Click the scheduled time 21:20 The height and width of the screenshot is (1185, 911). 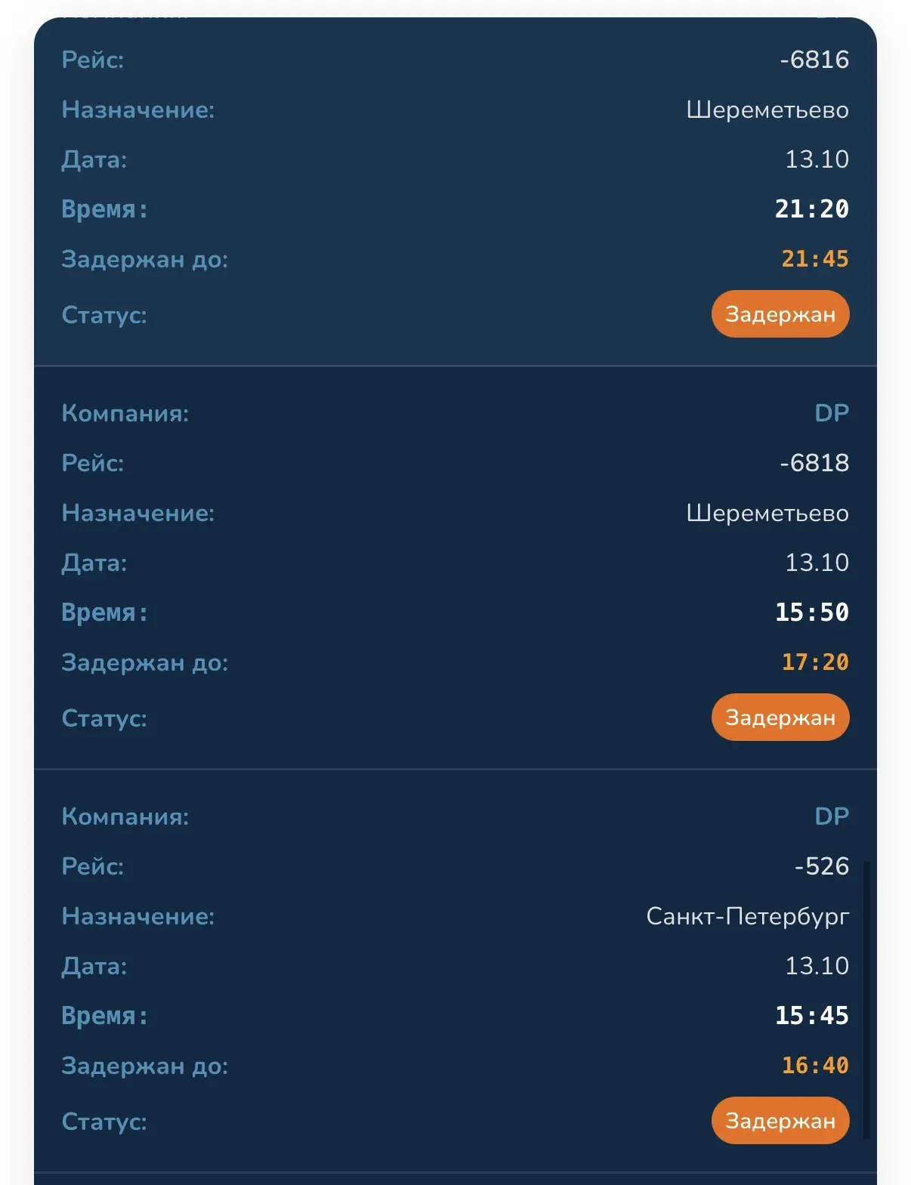pyautogui.click(x=812, y=209)
